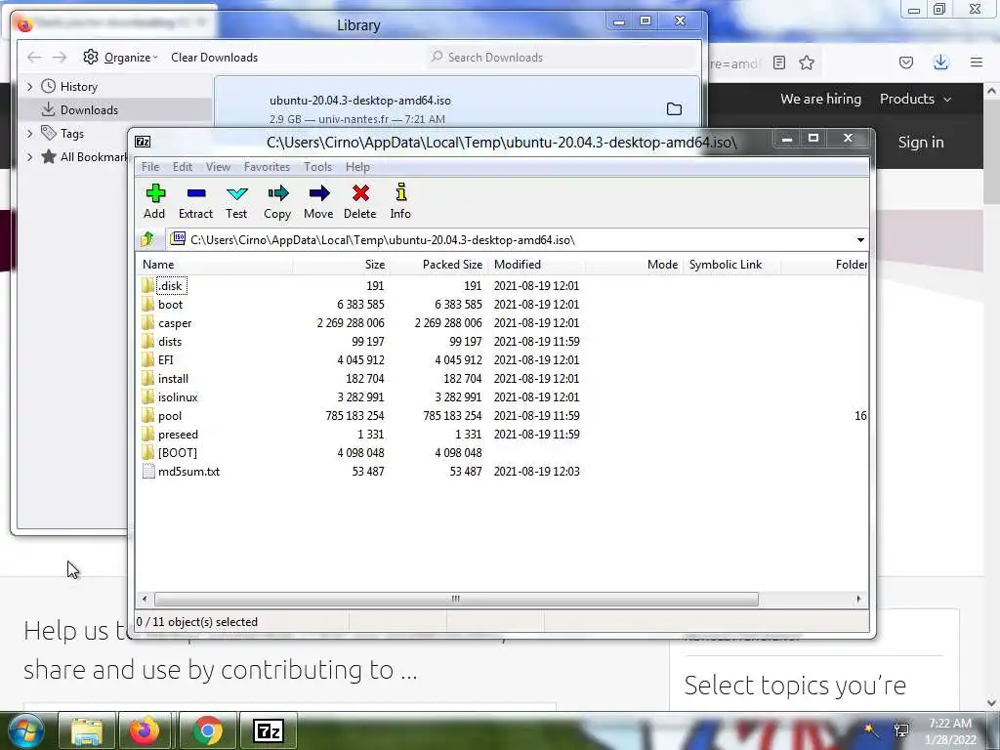This screenshot has height=750, width=1000.
Task: Select the install folder
Action: (173, 378)
